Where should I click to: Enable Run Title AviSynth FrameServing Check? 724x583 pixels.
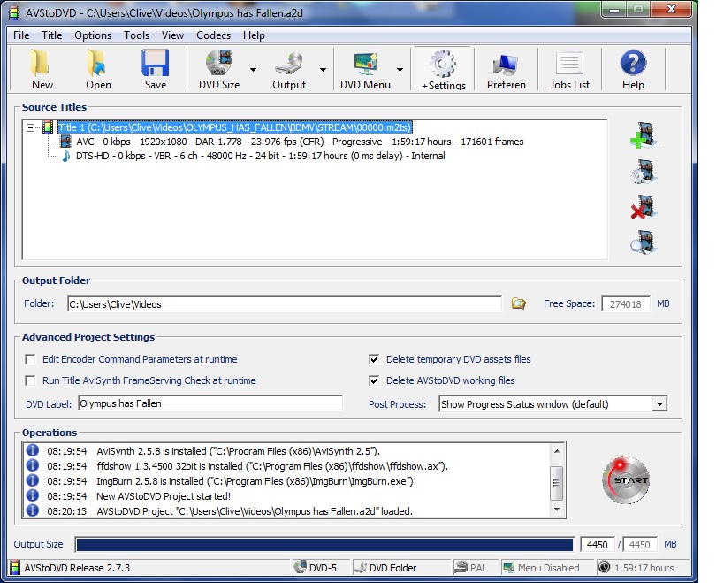pyautogui.click(x=30, y=380)
